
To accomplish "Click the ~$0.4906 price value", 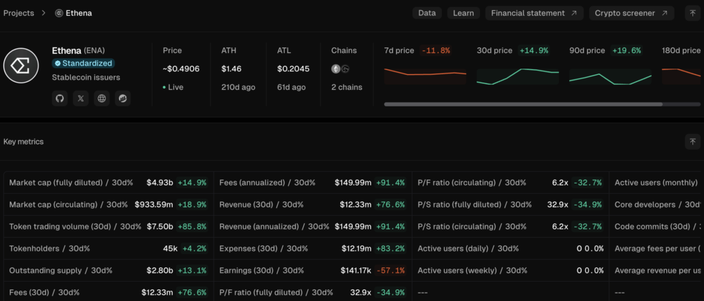I will 181,69.
